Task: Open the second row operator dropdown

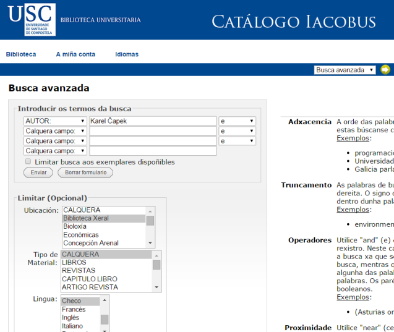Action: (238, 131)
